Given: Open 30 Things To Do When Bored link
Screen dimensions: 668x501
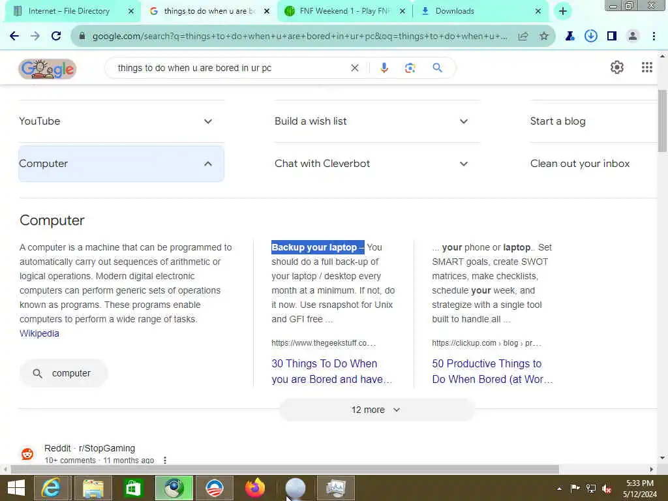Looking at the screenshot, I should click(331, 371).
